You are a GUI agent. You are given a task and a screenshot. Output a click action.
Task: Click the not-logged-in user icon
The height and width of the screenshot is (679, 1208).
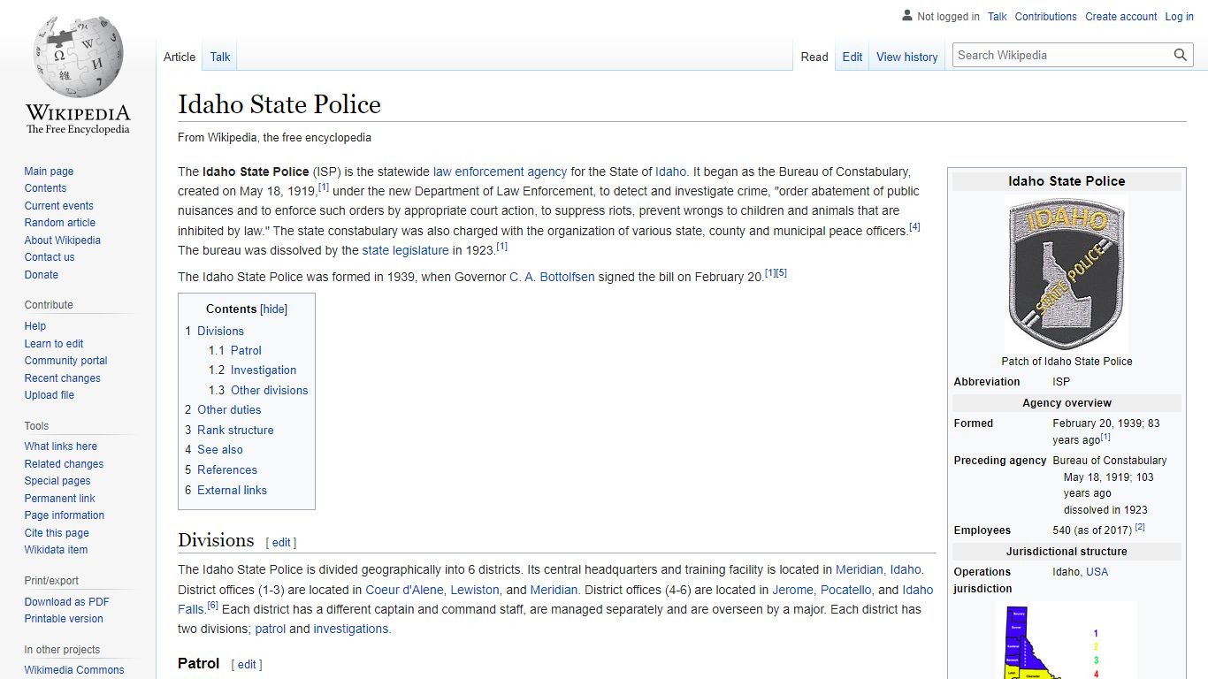(906, 16)
